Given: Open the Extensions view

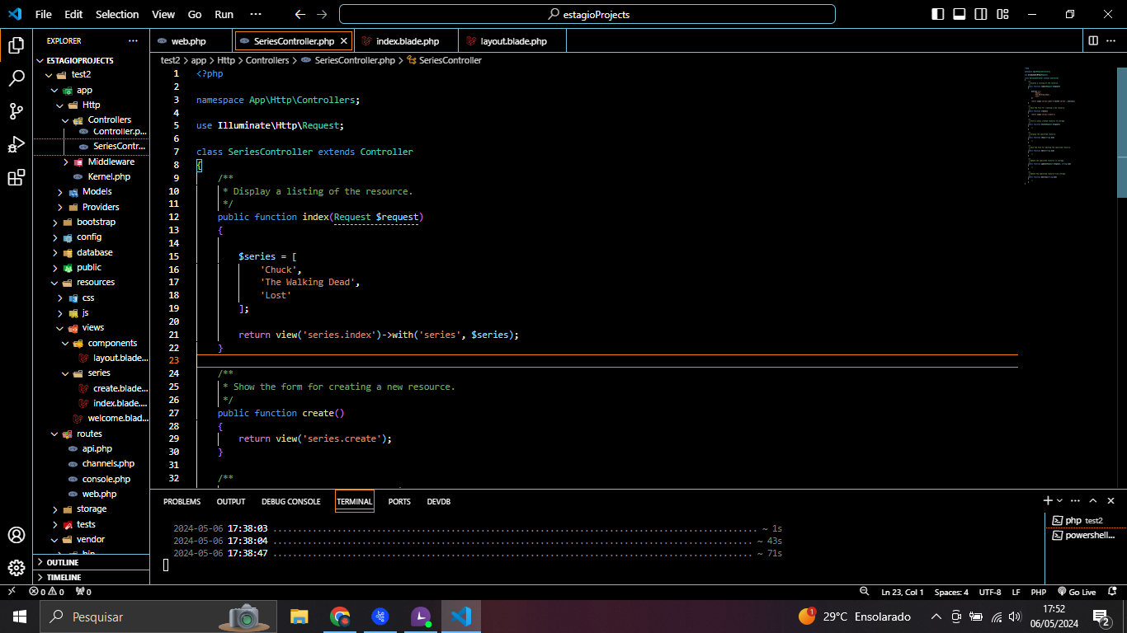Looking at the screenshot, I should pyautogui.click(x=16, y=177).
